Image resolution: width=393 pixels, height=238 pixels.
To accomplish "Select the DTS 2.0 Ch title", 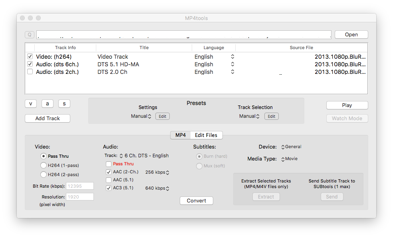I will pyautogui.click(x=112, y=72).
